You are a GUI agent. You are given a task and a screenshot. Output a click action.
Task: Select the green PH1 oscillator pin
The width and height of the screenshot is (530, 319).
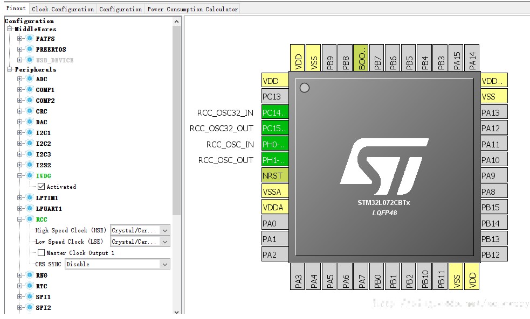pos(275,160)
